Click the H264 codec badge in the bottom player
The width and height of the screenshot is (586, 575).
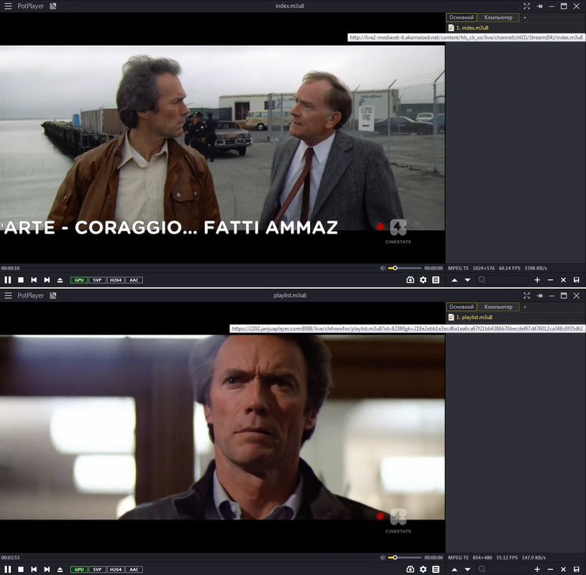click(116, 570)
